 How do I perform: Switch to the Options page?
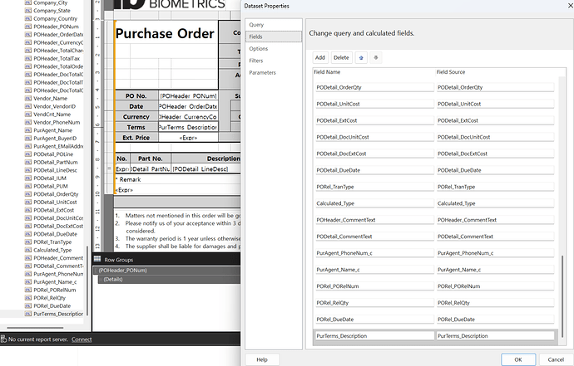click(259, 48)
